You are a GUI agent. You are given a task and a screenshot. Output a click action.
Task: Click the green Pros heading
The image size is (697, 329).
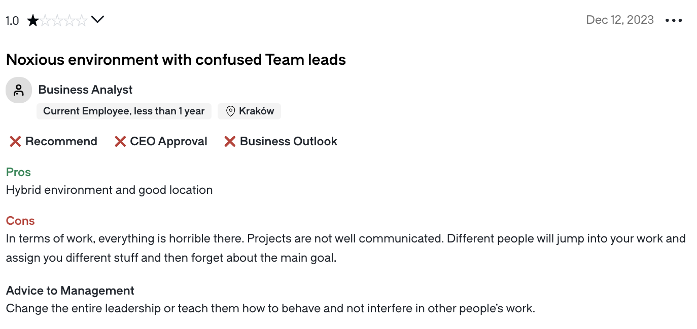(18, 172)
